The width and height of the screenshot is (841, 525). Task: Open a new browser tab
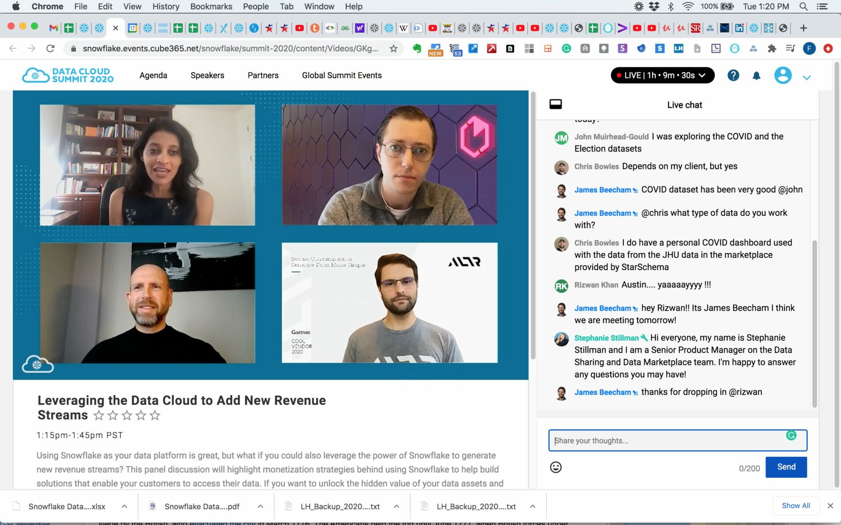[803, 28]
